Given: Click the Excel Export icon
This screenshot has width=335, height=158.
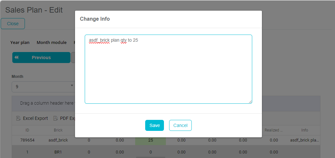Looking at the screenshot, I should click(x=18, y=118).
